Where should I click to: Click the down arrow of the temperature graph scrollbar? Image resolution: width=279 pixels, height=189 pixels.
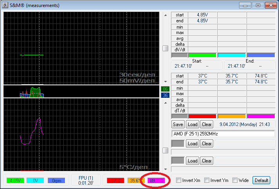pyautogui.click(x=166, y=169)
